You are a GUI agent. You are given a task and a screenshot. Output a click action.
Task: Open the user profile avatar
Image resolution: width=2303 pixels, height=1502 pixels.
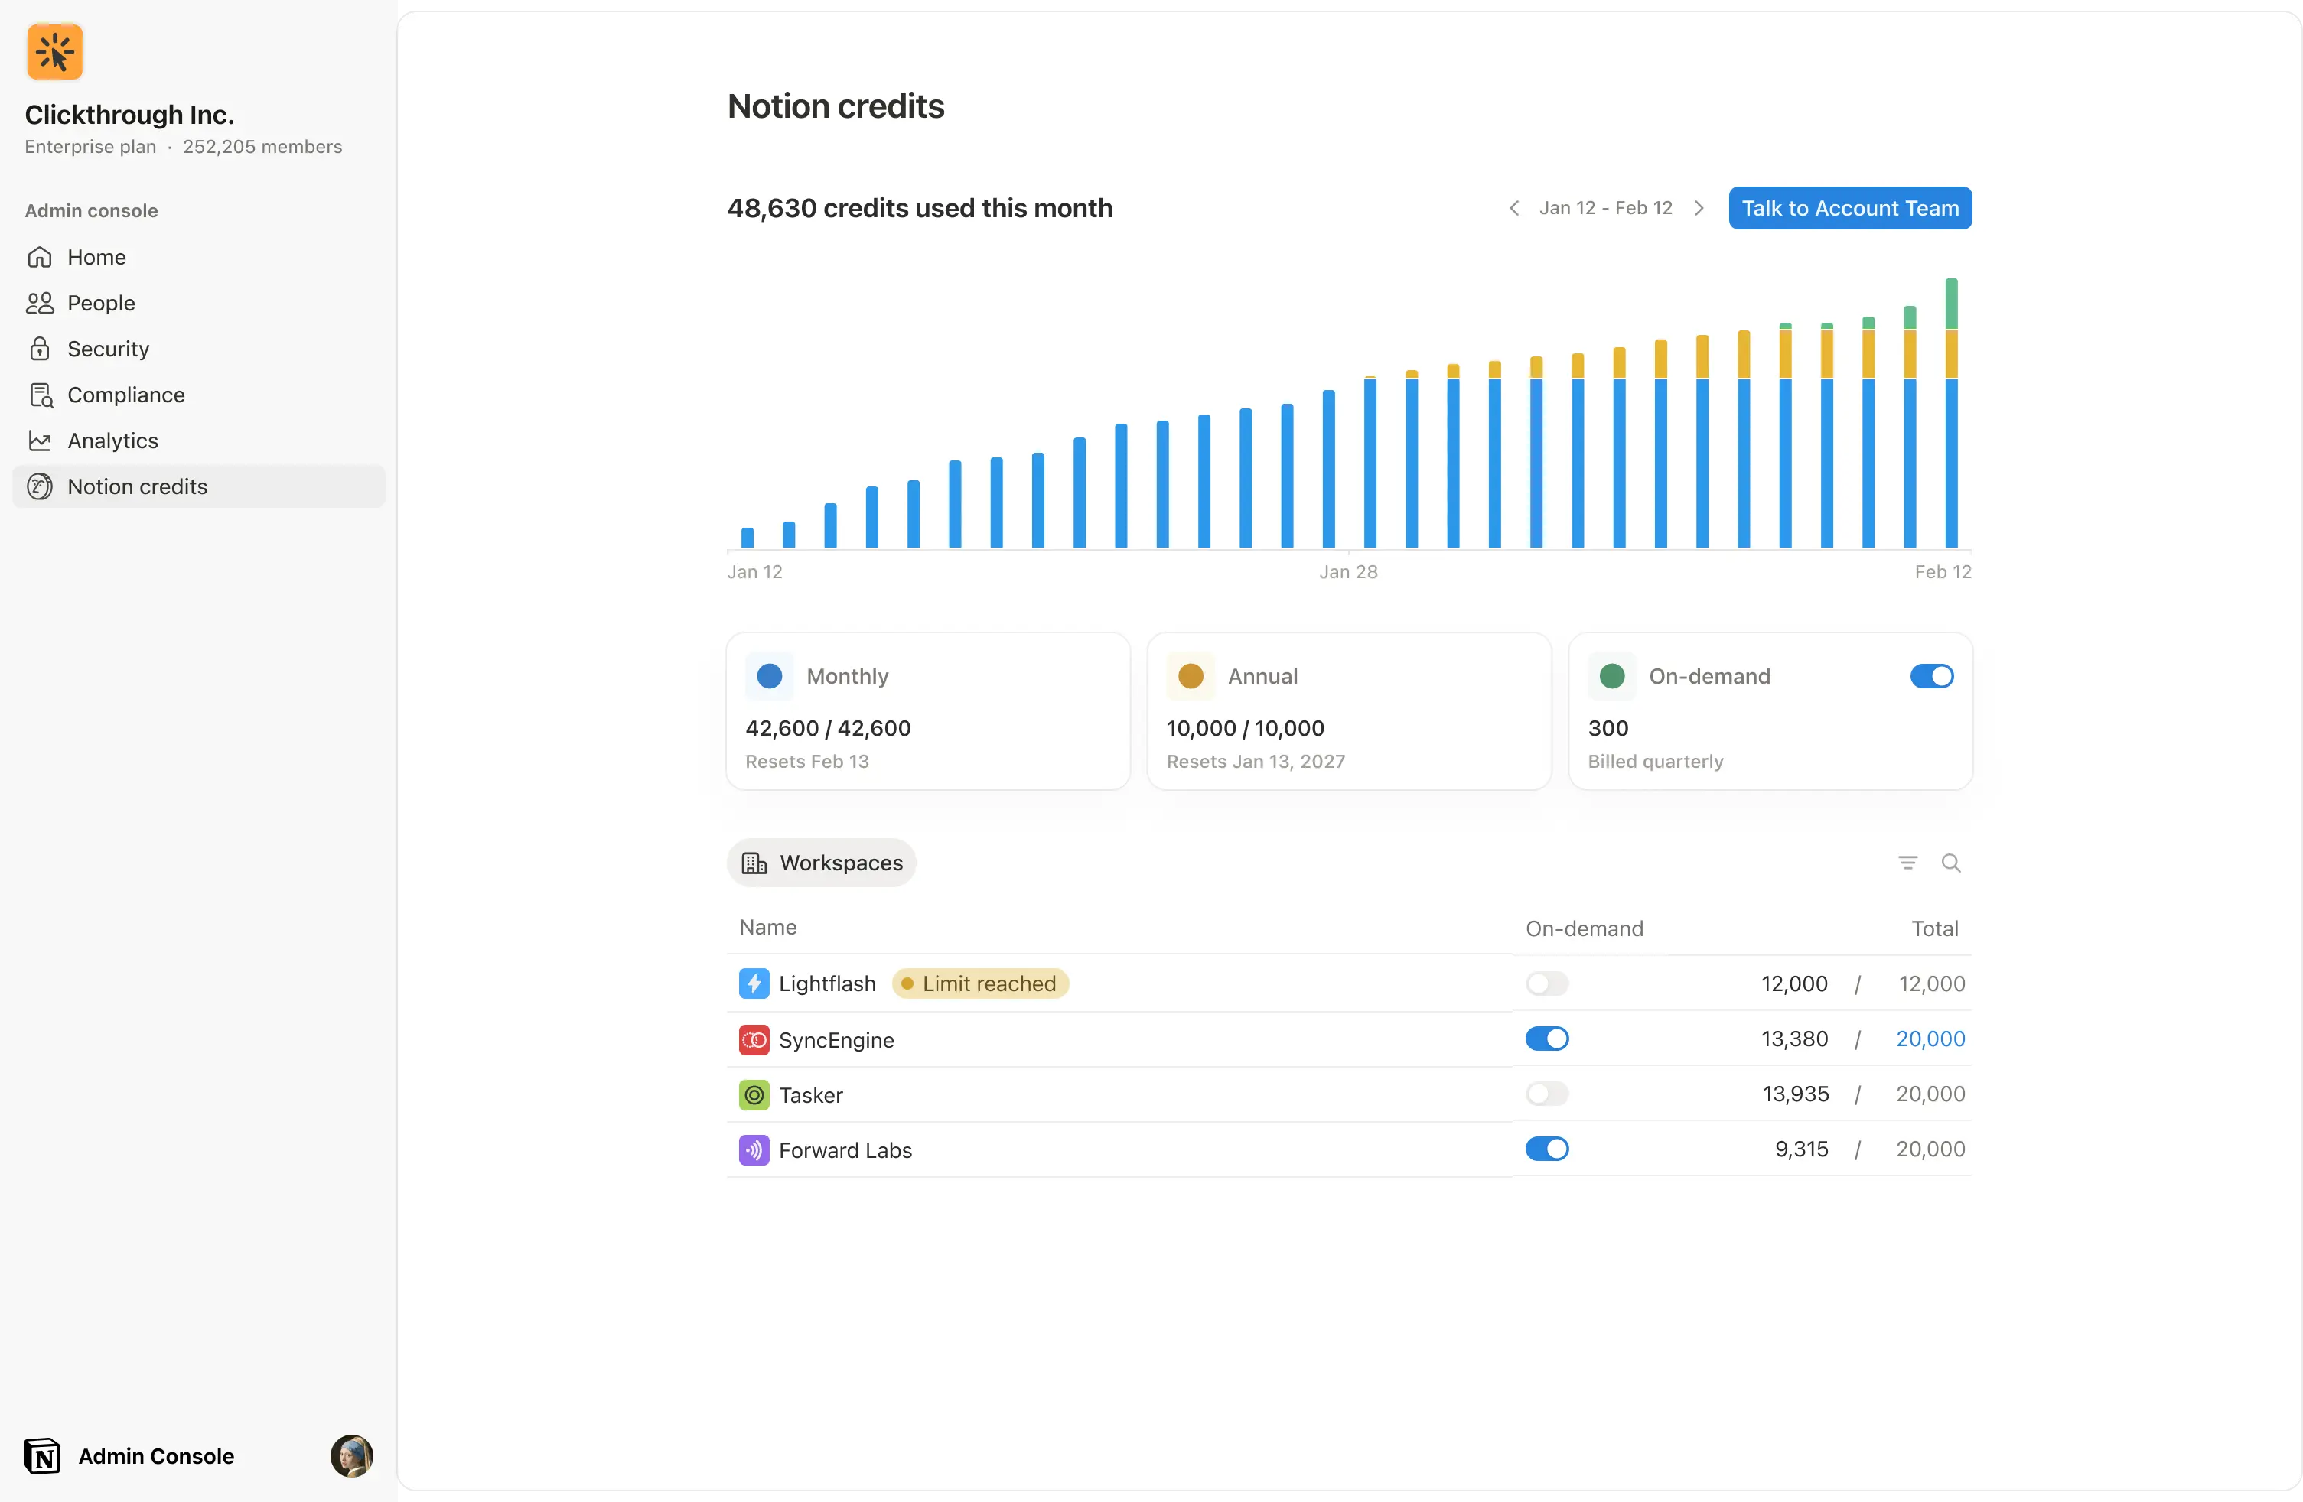point(351,1455)
